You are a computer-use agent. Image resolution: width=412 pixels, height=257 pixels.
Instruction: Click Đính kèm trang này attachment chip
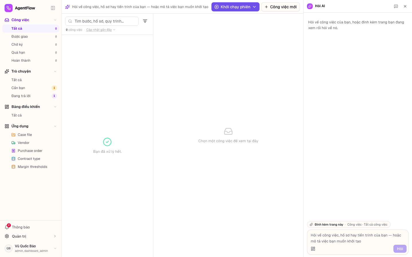coord(348,224)
